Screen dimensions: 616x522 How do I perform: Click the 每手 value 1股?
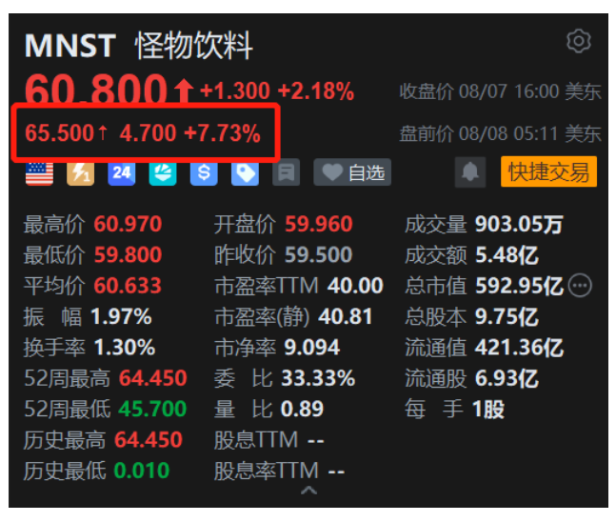point(488,410)
